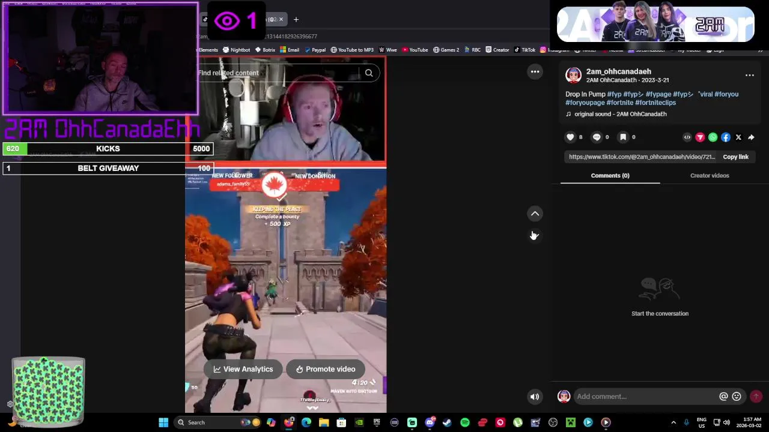Viewport: 769px width, 432px height.
Task: Open View Analytics for this video
Action: click(x=243, y=369)
